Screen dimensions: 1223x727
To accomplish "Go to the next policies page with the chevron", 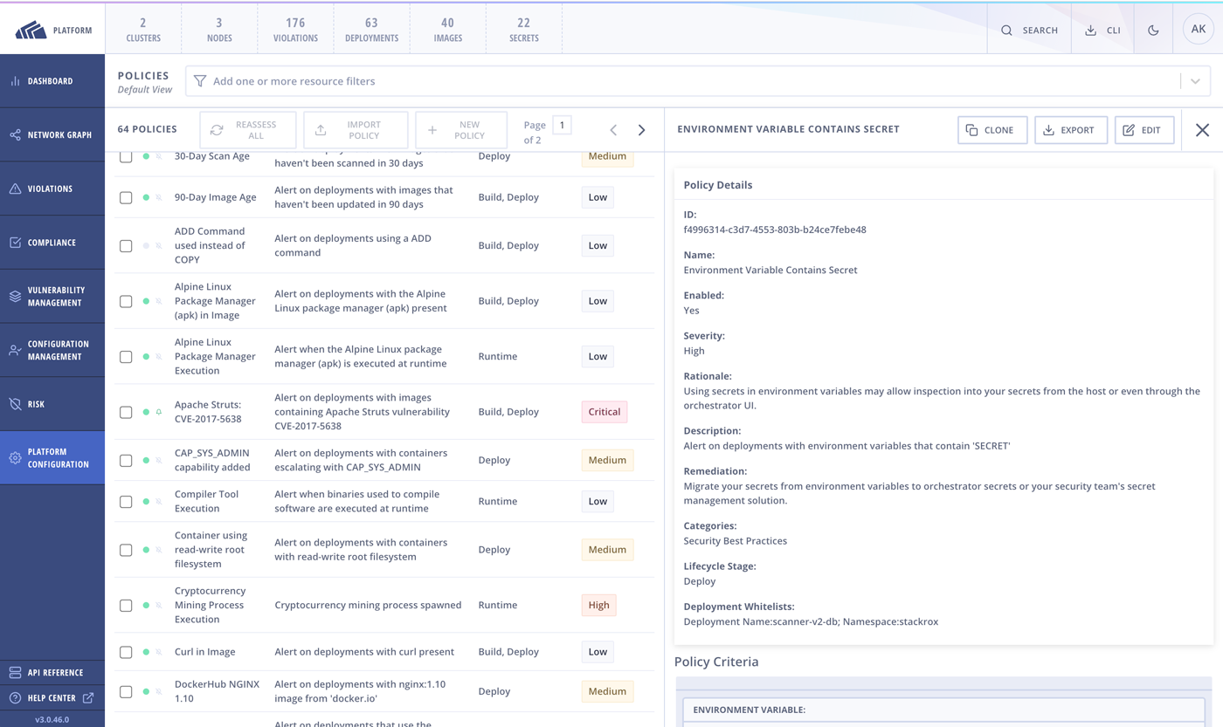I will (642, 129).
